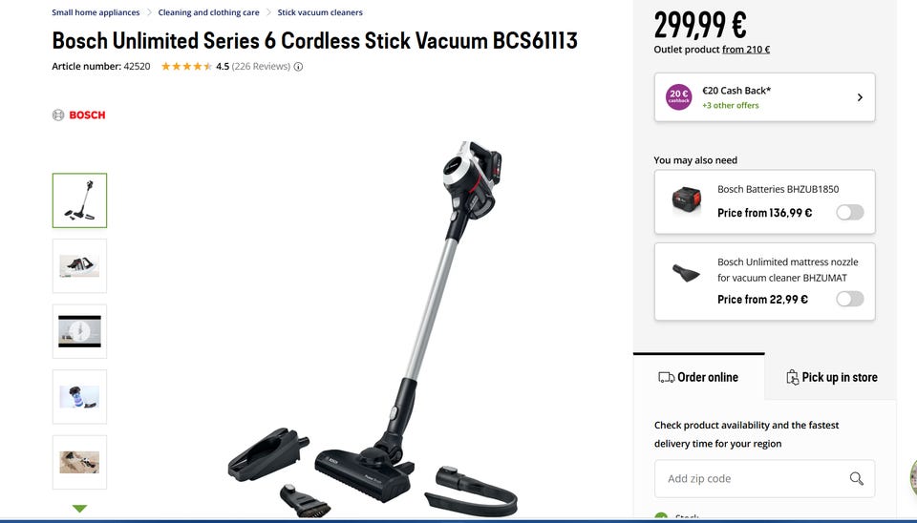Click the zip code search magnifier icon

click(856, 478)
